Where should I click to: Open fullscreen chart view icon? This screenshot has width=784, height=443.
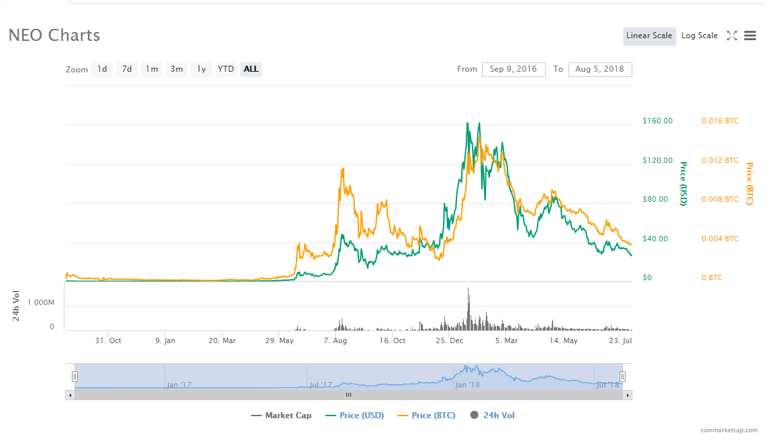[x=732, y=36]
